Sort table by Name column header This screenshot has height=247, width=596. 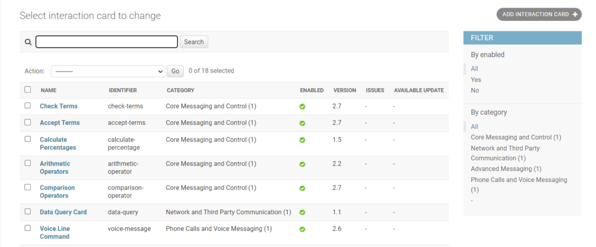tap(48, 90)
